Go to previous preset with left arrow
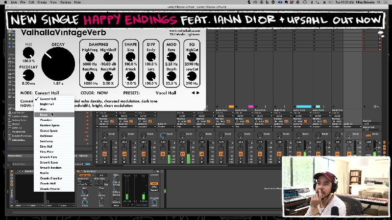Image resolution: width=392 pixels, height=220 pixels. (193, 92)
